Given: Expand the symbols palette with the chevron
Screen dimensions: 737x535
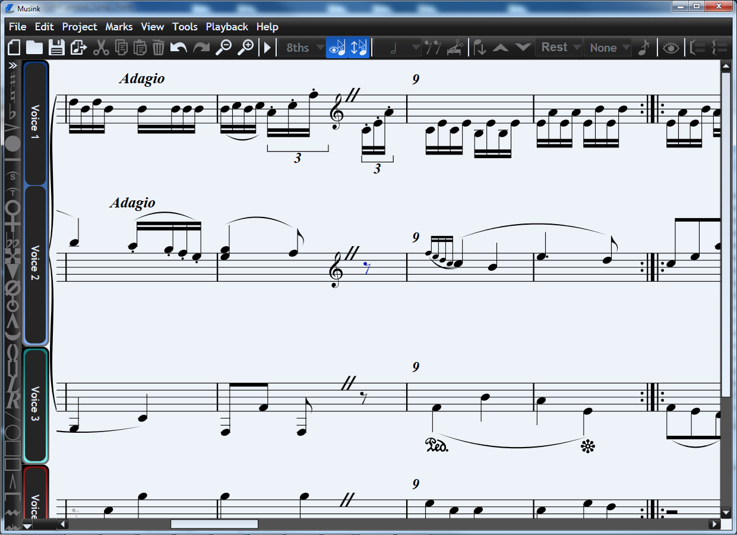Looking at the screenshot, I should tap(11, 67).
